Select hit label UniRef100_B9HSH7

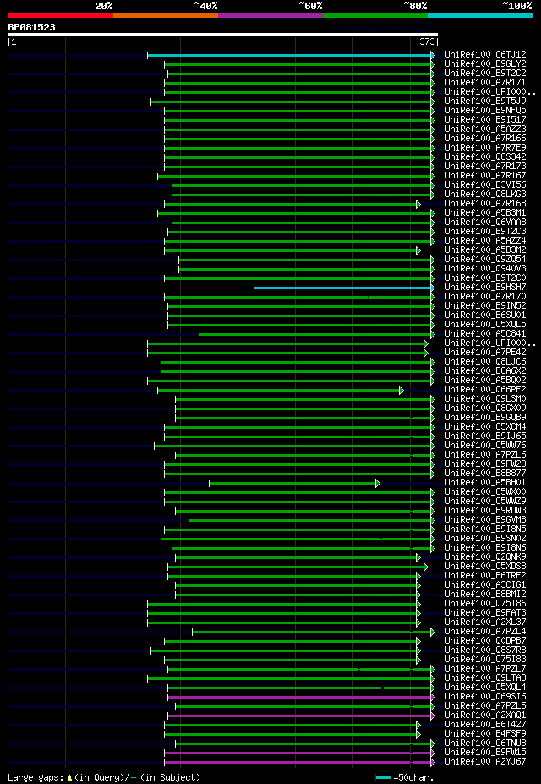click(x=485, y=288)
